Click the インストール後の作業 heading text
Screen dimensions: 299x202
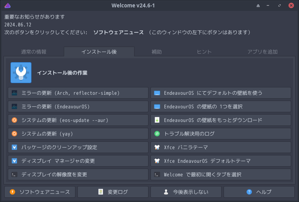point(62,73)
